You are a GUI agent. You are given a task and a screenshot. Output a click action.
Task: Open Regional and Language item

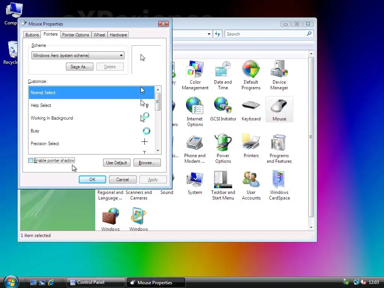coord(110,195)
